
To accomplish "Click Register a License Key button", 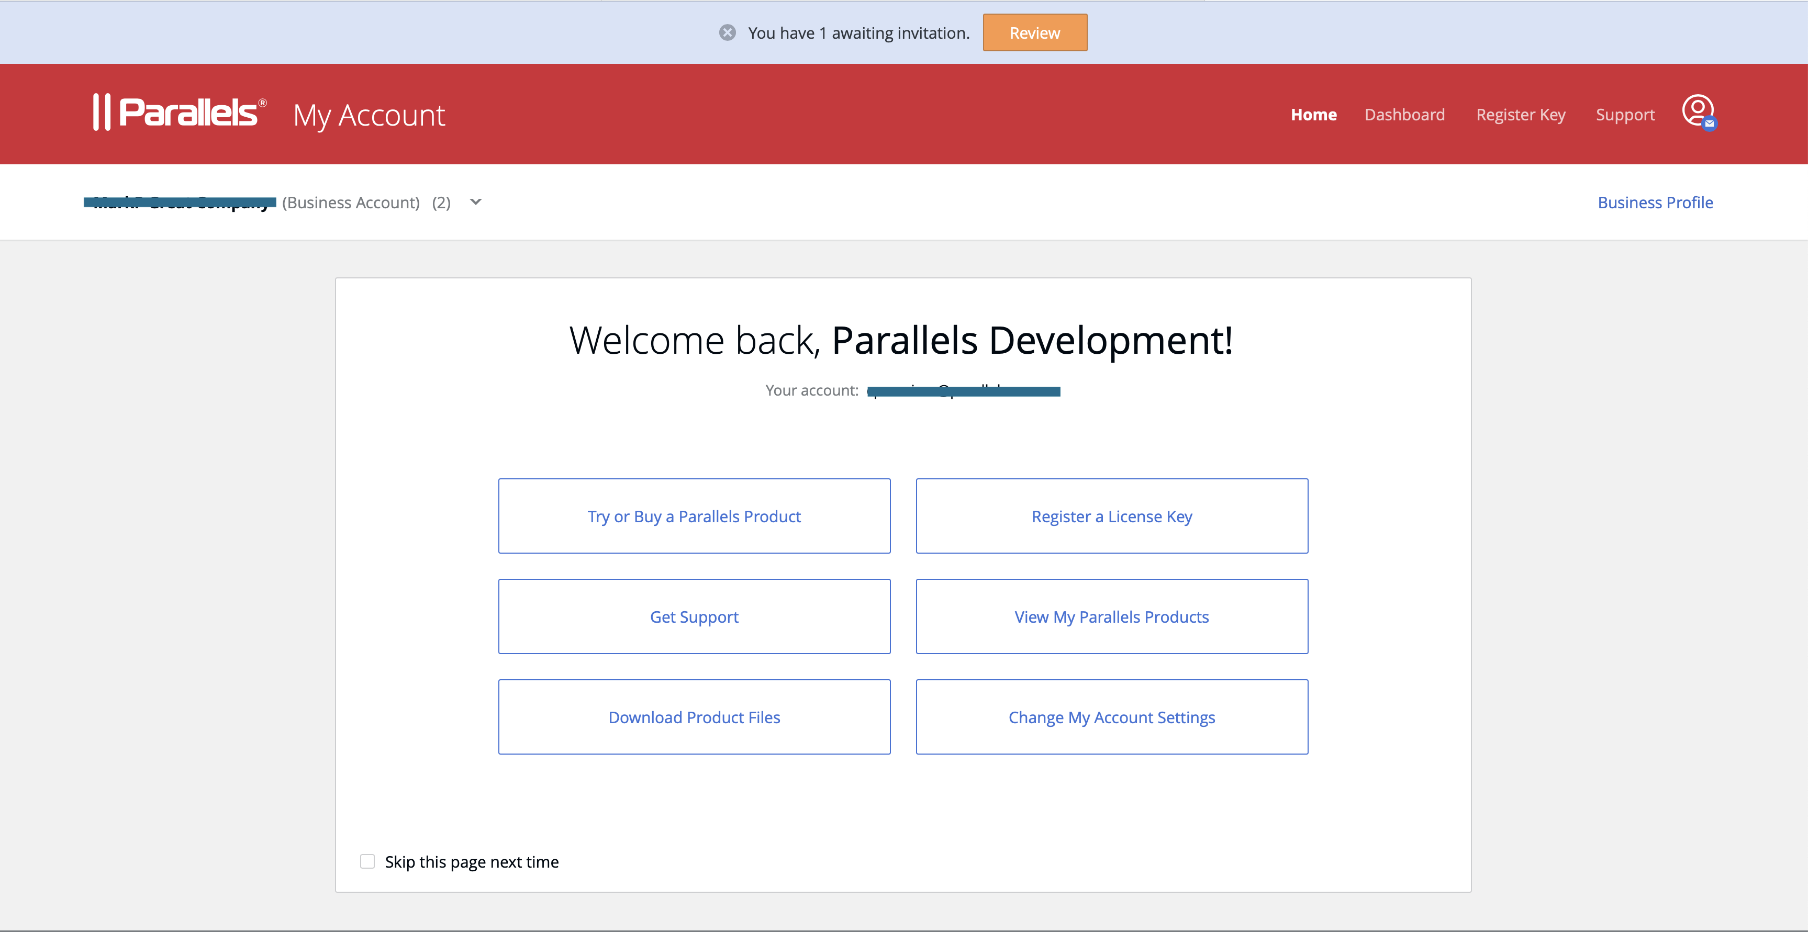I will point(1112,516).
